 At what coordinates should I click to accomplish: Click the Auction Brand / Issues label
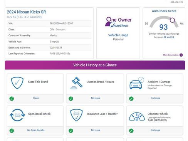tap(101, 82)
